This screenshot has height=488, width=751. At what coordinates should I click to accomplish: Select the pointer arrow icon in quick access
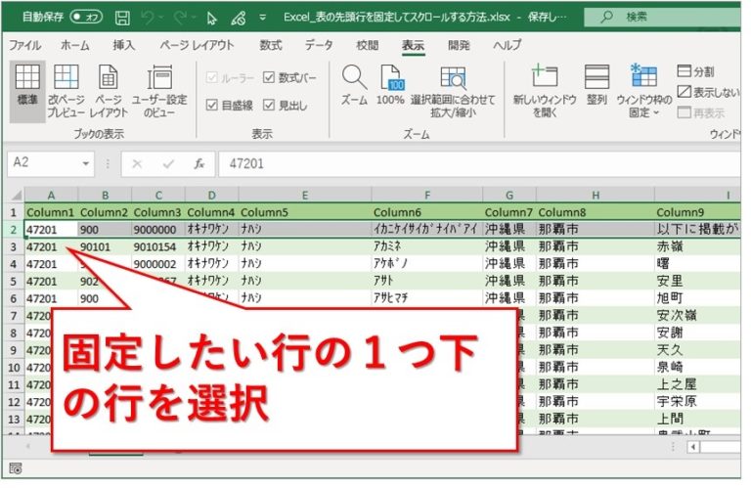[x=211, y=19]
